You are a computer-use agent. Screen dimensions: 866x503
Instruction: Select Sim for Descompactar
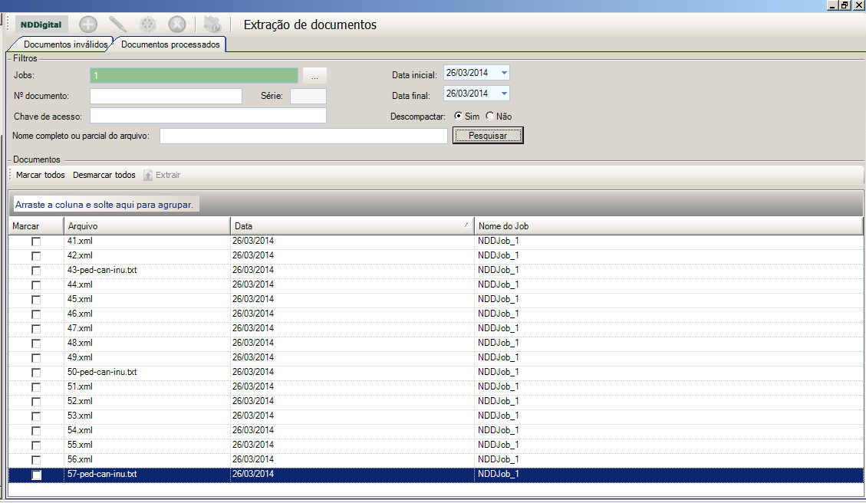pos(459,116)
